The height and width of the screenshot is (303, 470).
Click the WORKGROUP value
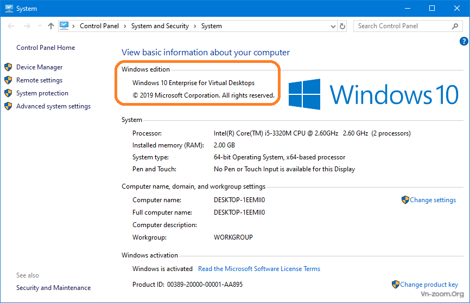233,237
